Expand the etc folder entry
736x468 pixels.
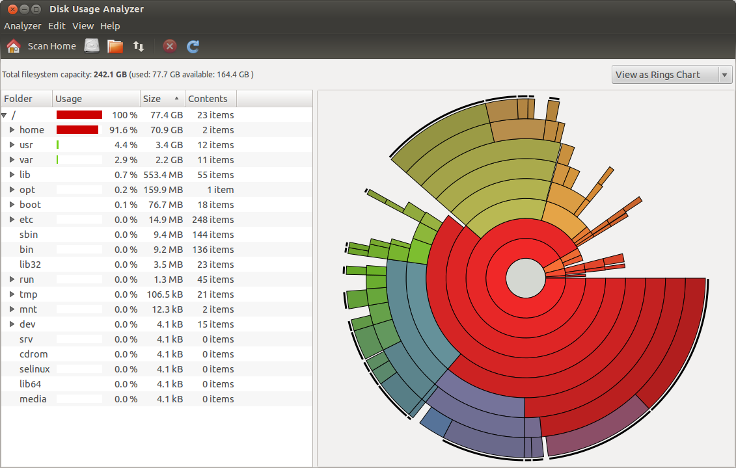[12, 220]
